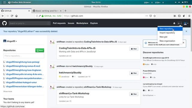Focus the Find a repository field
The height and width of the screenshot is (108, 192).
click(x=24, y=56)
